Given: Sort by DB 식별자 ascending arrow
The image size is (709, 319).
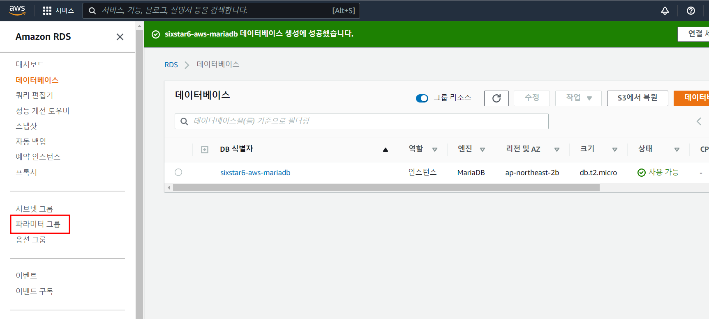Looking at the screenshot, I should coord(385,150).
